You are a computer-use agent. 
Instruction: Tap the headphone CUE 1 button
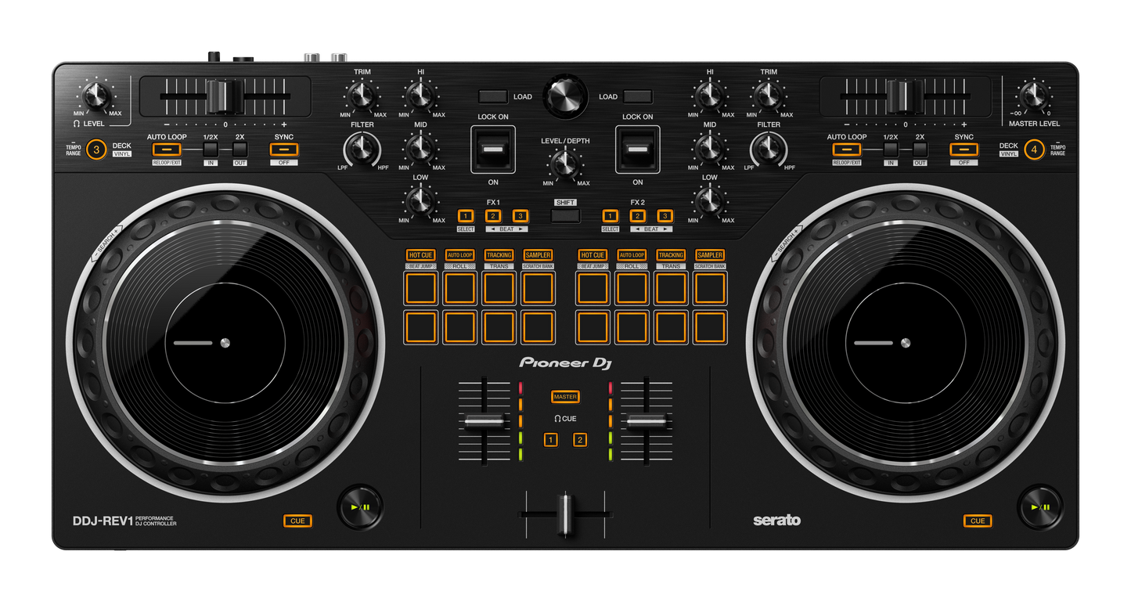pos(549,439)
